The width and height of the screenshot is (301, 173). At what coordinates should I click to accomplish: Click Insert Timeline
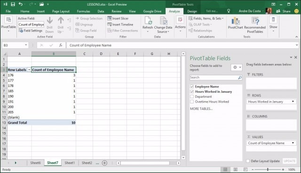point(120,24)
